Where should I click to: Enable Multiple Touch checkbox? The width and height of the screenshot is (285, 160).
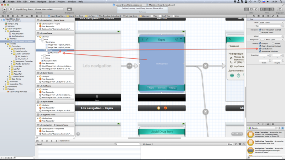click(x=260, y=32)
